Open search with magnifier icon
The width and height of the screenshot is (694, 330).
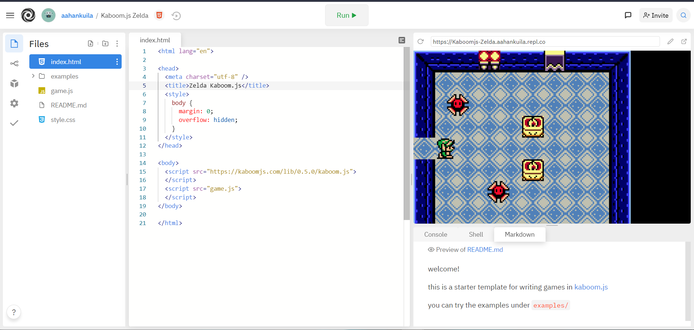coord(684,15)
